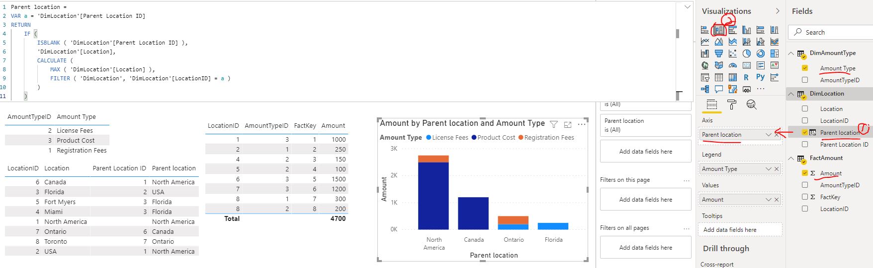The height and width of the screenshot is (268, 873).
Task: Open the Values Amount dropdown arrow
Action: click(x=769, y=200)
